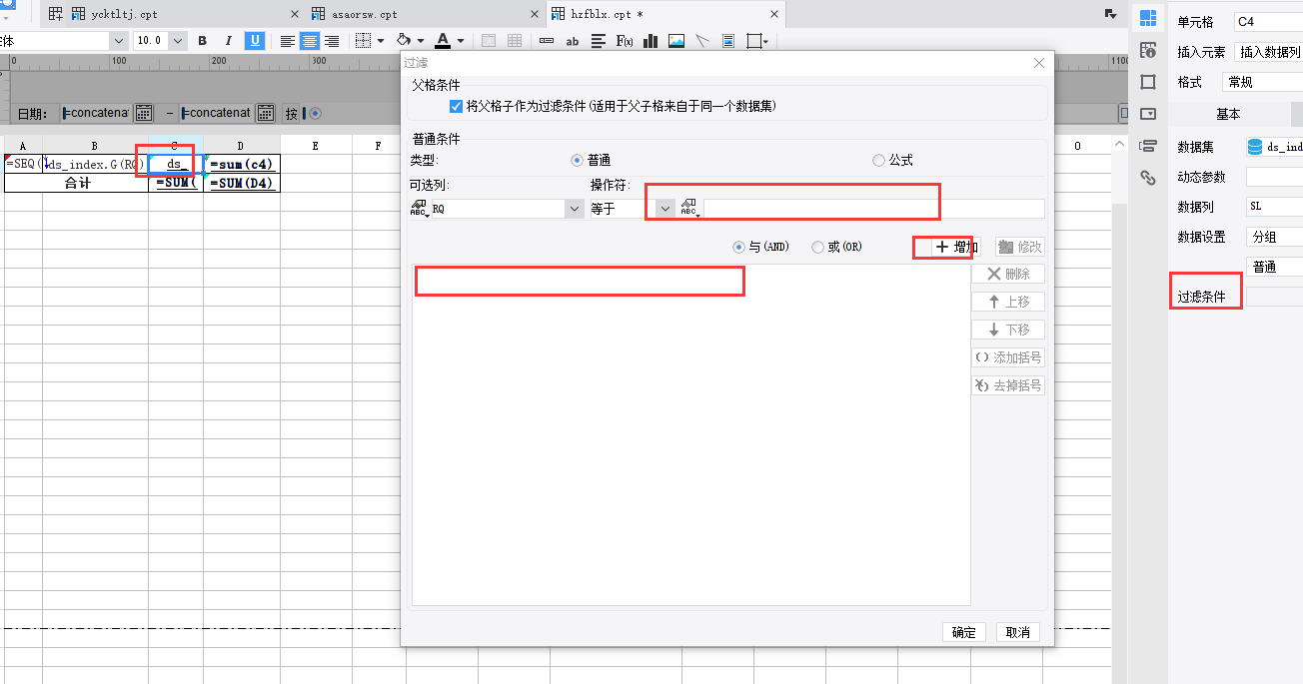Expand font color dropdown arrow
Screen dimensions: 1303x684
coord(461,41)
